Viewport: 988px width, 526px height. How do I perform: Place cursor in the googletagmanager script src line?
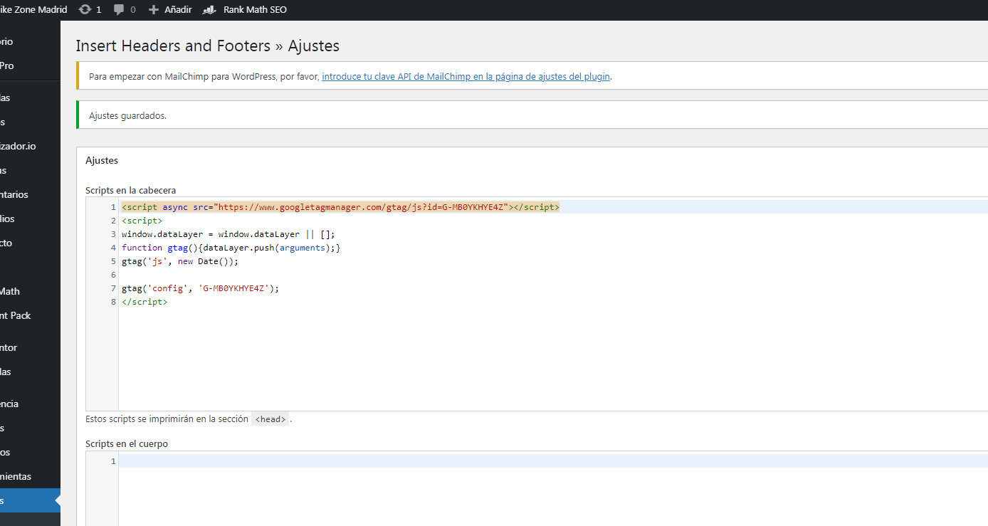point(340,207)
